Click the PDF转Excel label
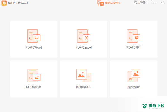 (x=83, y=48)
